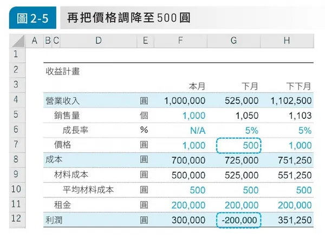325x235 pixels.
Task: Select the highlighted price cell 500
Action: tap(238, 145)
